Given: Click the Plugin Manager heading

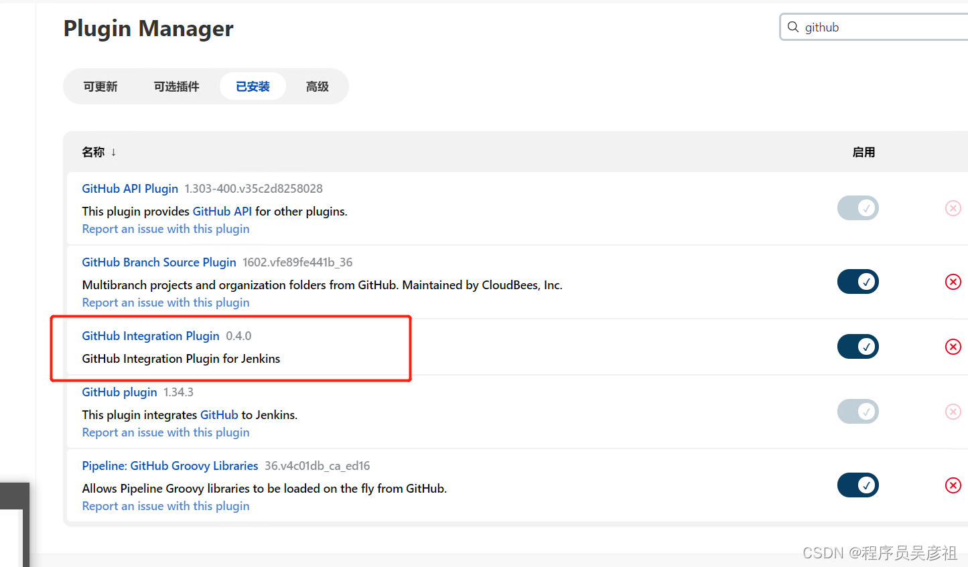Looking at the screenshot, I should point(148,29).
